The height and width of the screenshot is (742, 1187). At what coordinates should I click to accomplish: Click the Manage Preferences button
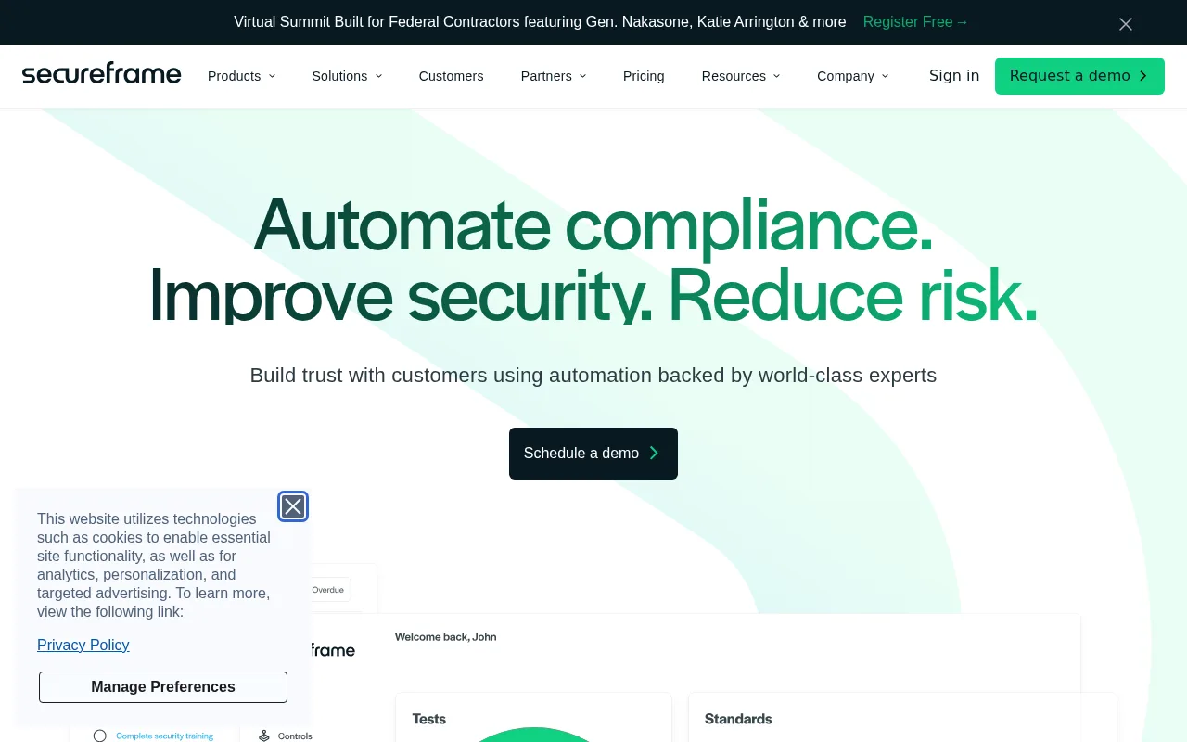(x=163, y=687)
